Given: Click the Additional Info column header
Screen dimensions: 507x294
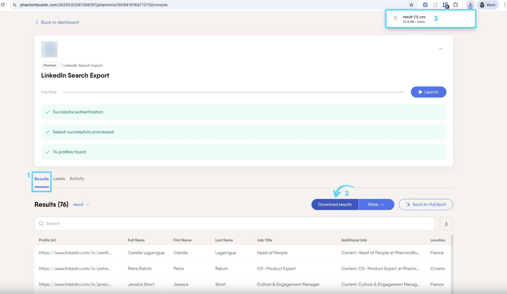Looking at the screenshot, I should (354, 240).
